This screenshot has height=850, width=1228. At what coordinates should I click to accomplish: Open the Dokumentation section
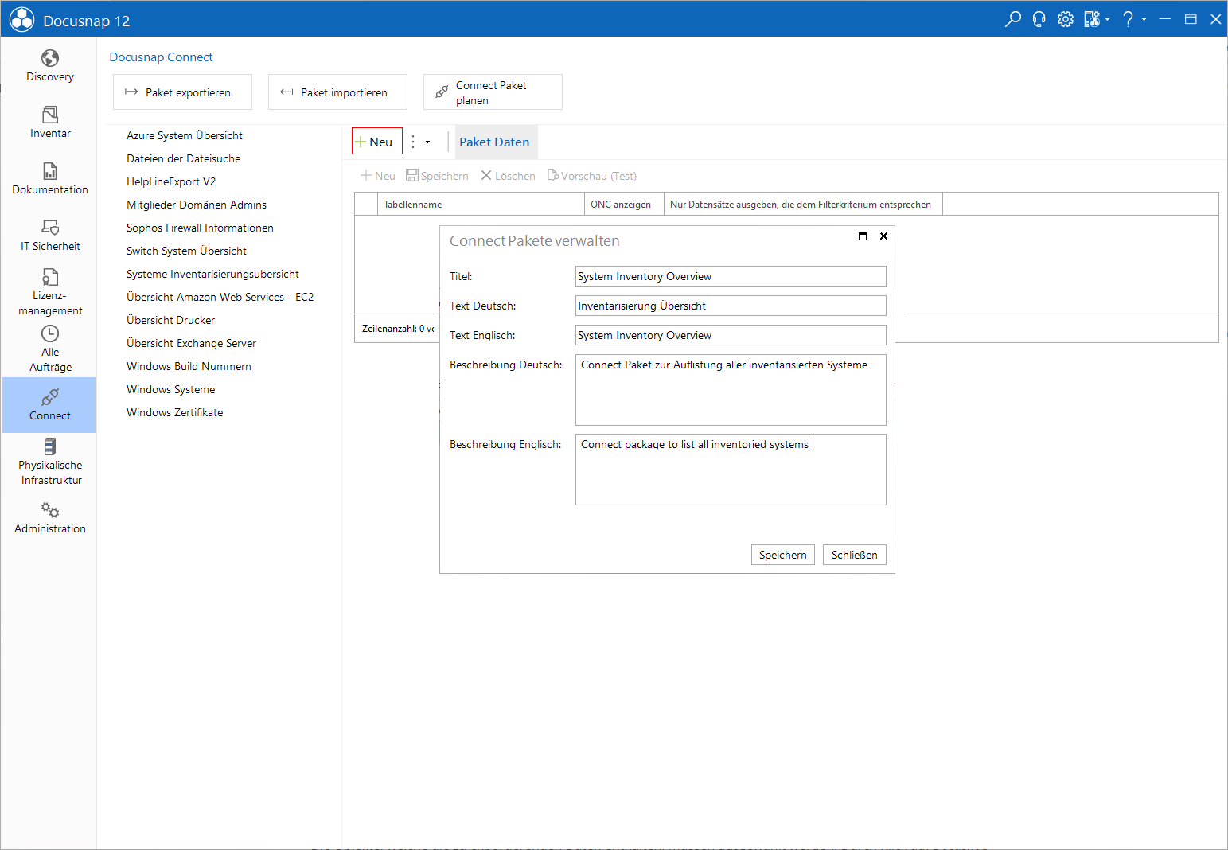[49, 179]
